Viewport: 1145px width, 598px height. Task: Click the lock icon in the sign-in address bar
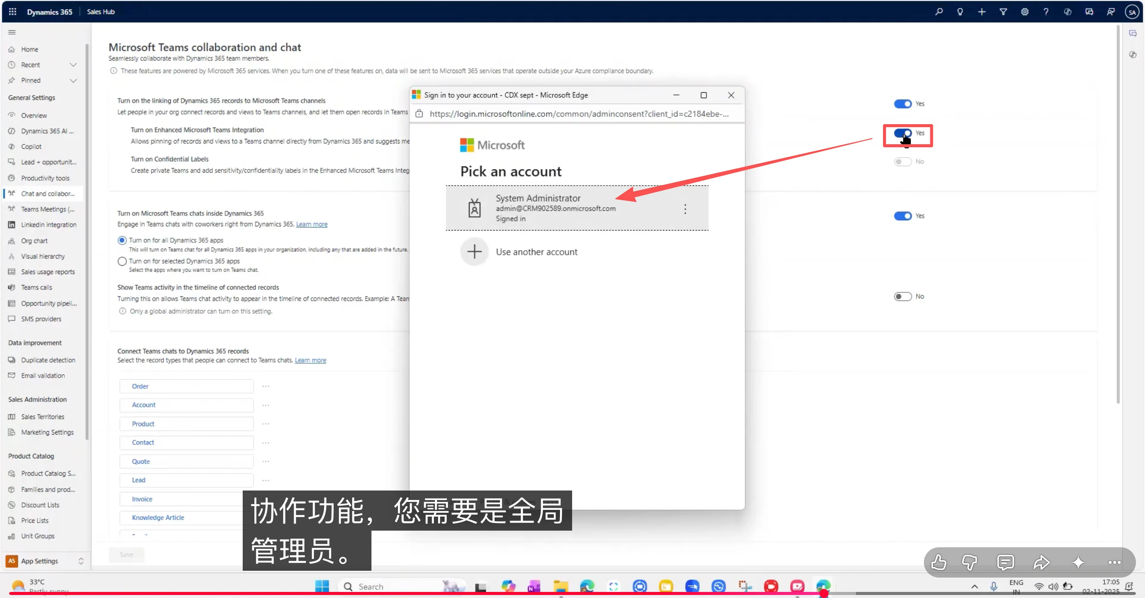click(419, 114)
